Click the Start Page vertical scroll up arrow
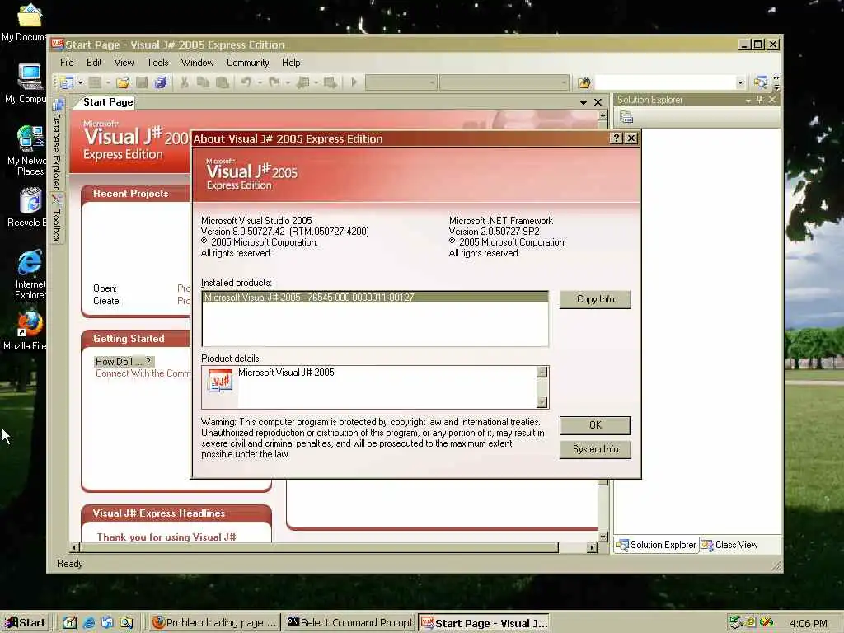The height and width of the screenshot is (633, 844). click(x=603, y=115)
